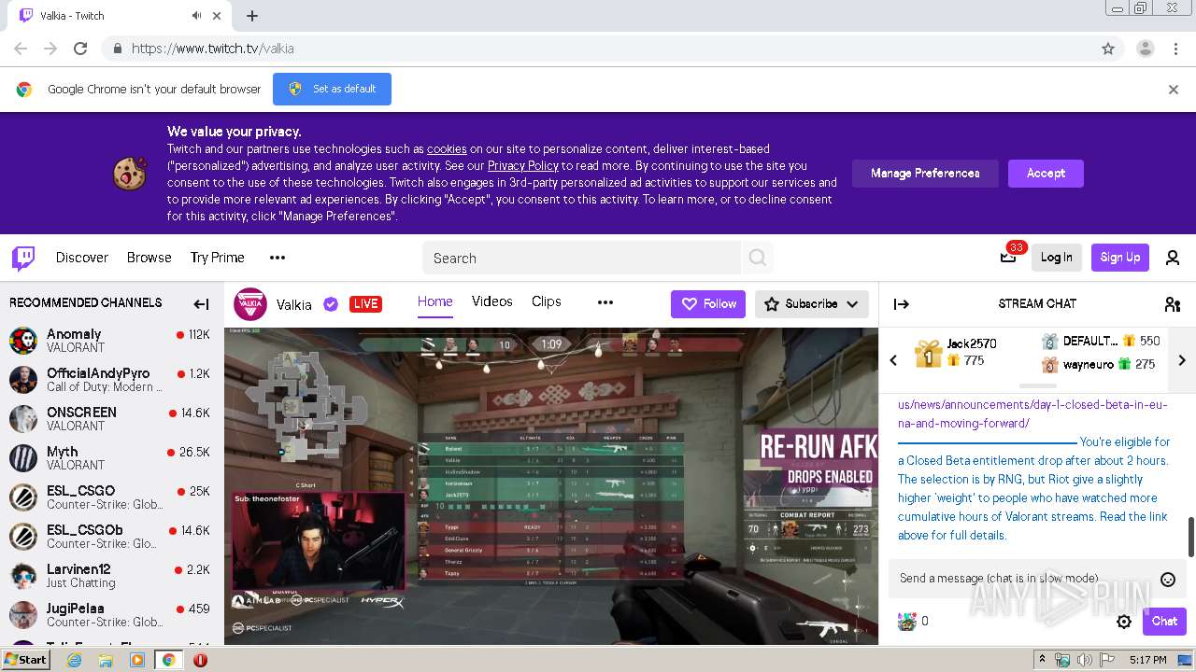Screen dimensions: 1196x672
Task: Open more channel tabs ellipsis
Action: tap(605, 302)
